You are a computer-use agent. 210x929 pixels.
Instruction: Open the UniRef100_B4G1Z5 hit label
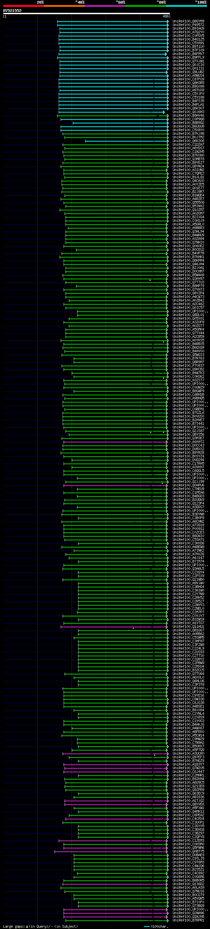pos(188,39)
